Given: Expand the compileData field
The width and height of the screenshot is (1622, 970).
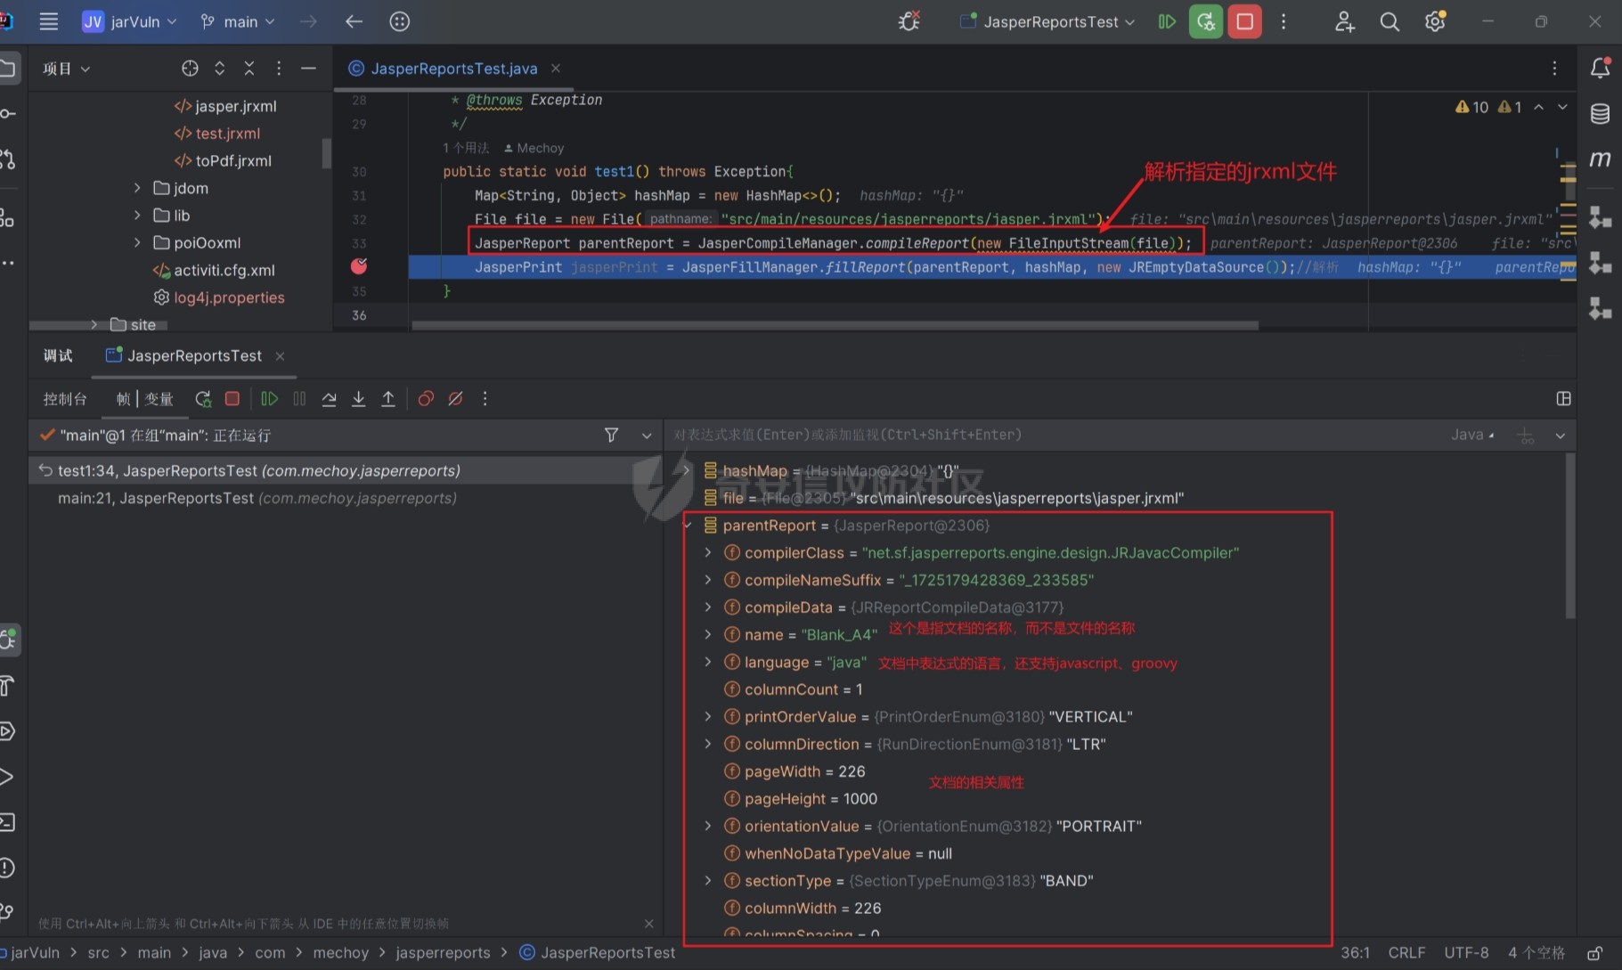Looking at the screenshot, I should point(708,607).
